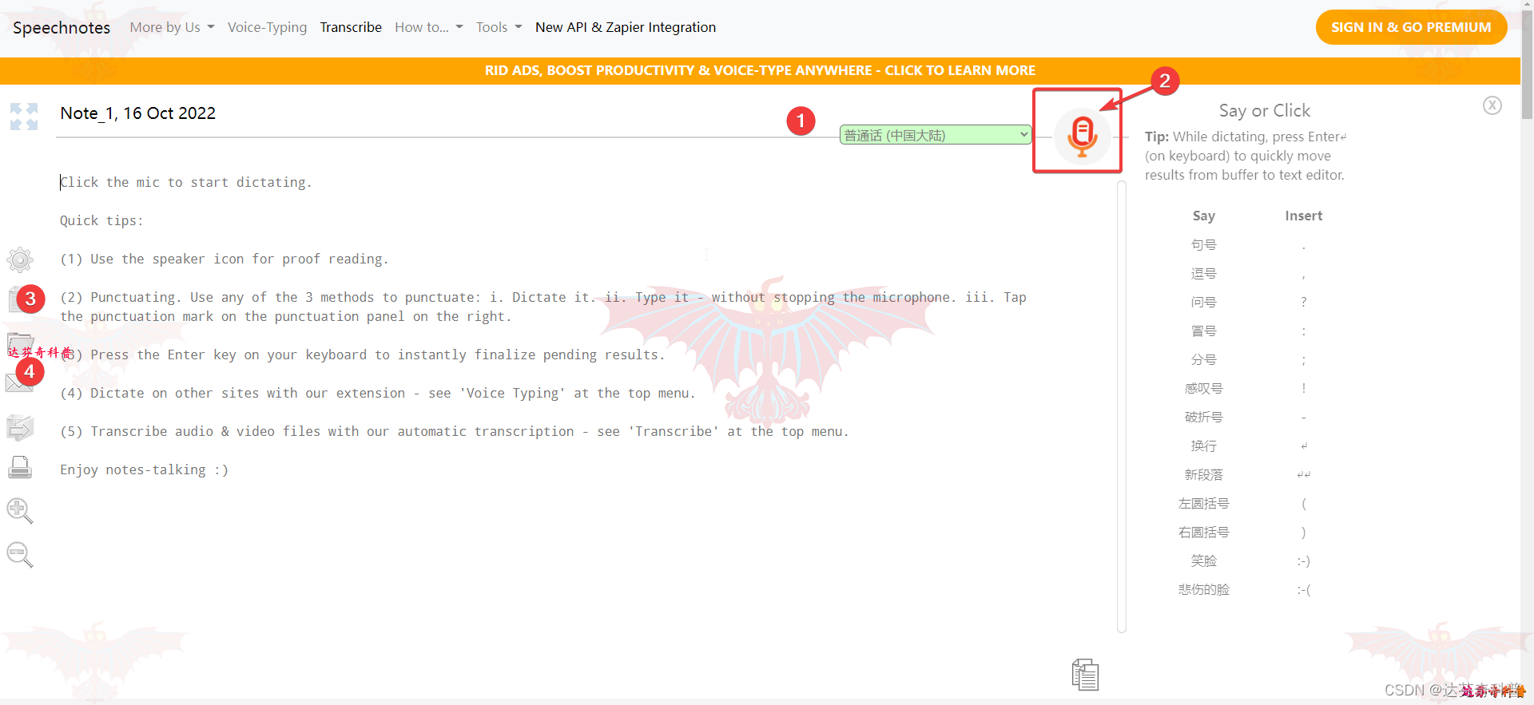
Task: Open the 普通话 (中国大陆) language dropdown
Action: (936, 135)
